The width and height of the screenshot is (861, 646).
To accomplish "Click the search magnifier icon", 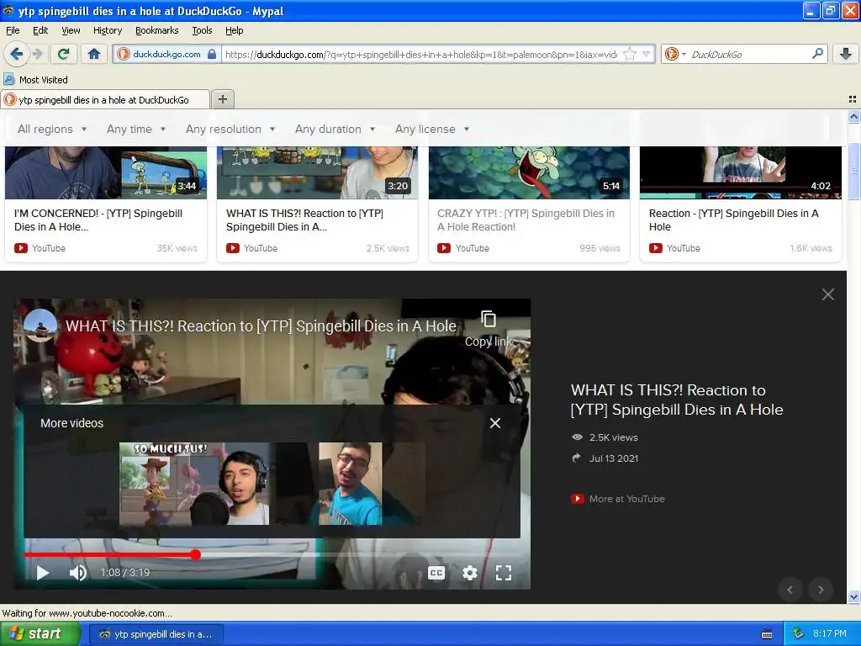I will tap(817, 54).
